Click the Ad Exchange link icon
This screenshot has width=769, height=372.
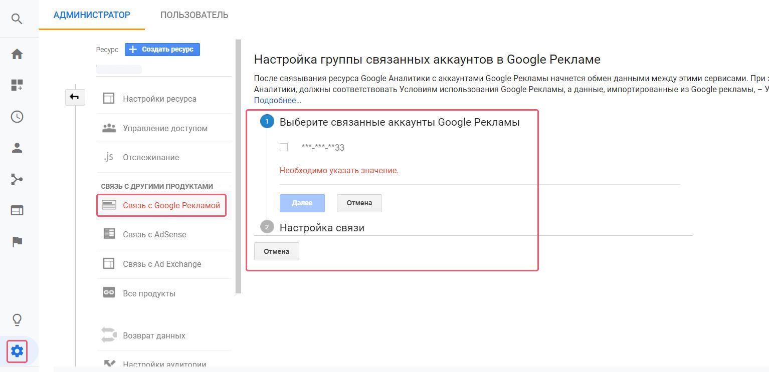[x=109, y=264]
